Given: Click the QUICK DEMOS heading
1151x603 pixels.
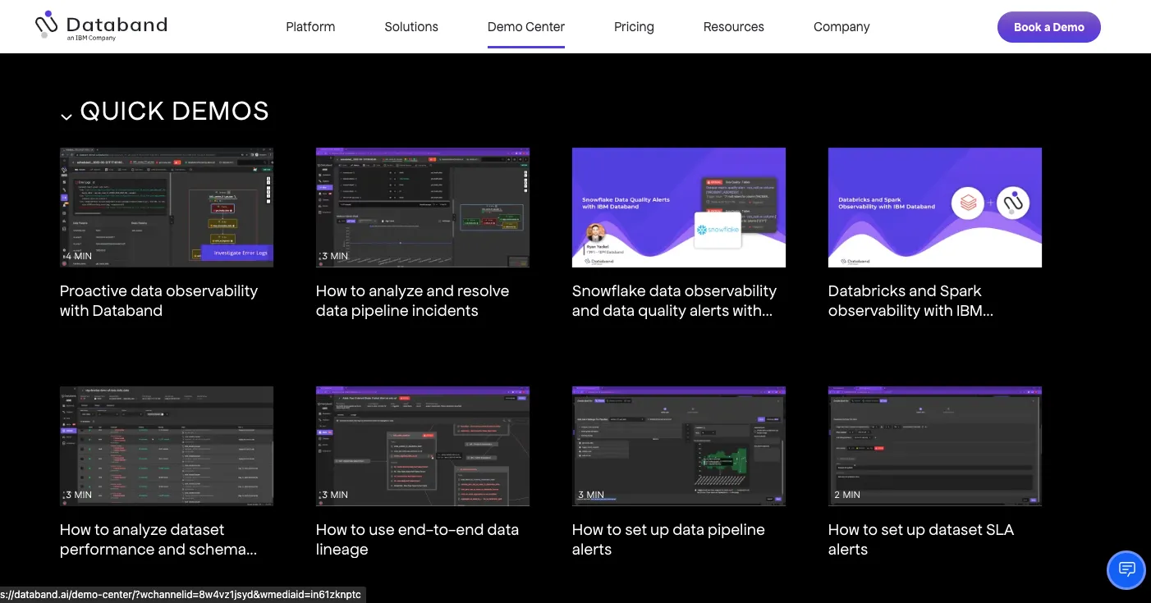Looking at the screenshot, I should coord(175,111).
